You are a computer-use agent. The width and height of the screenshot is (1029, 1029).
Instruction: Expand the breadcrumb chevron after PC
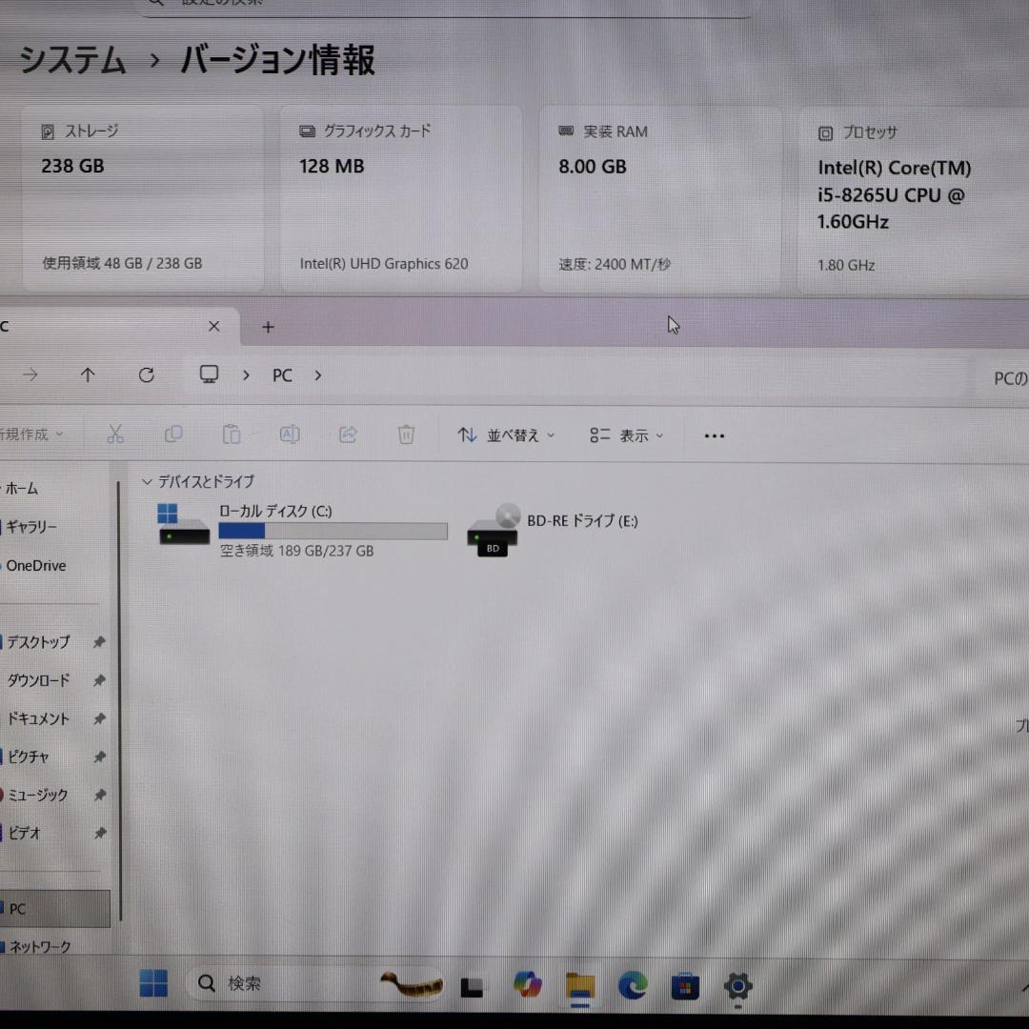(317, 375)
